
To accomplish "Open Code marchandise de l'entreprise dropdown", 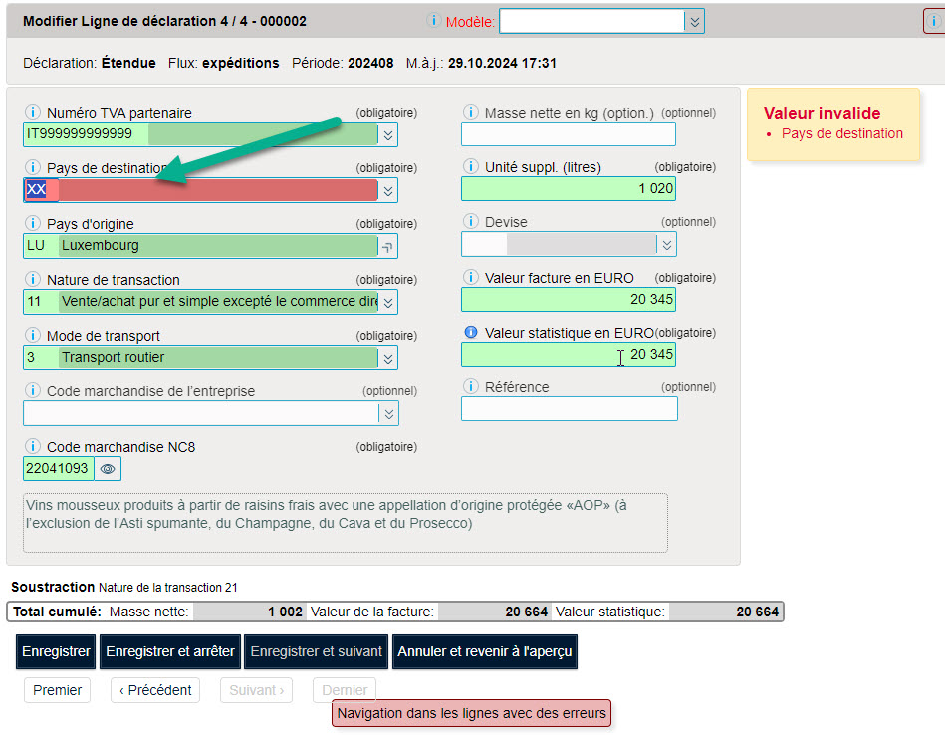I will pos(389,413).
